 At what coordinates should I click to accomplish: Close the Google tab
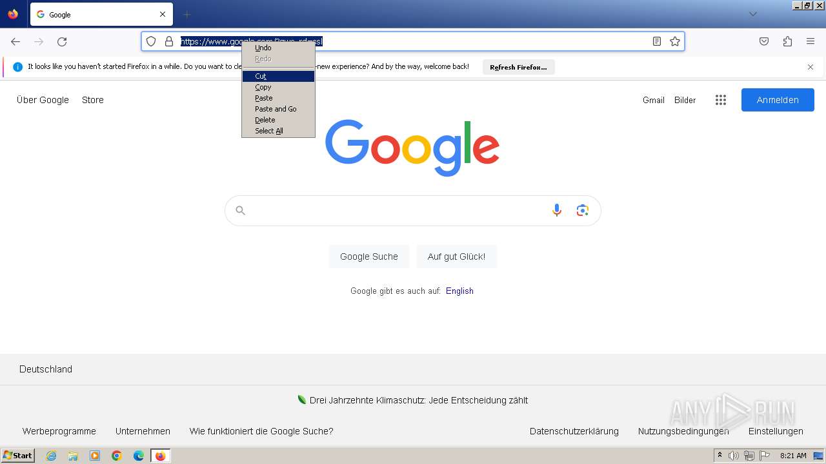[163, 14]
